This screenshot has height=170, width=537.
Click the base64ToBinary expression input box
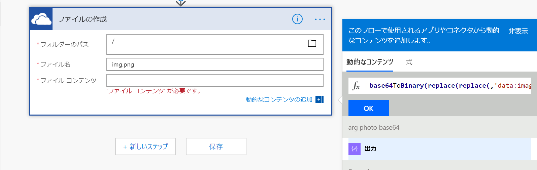[440, 86]
